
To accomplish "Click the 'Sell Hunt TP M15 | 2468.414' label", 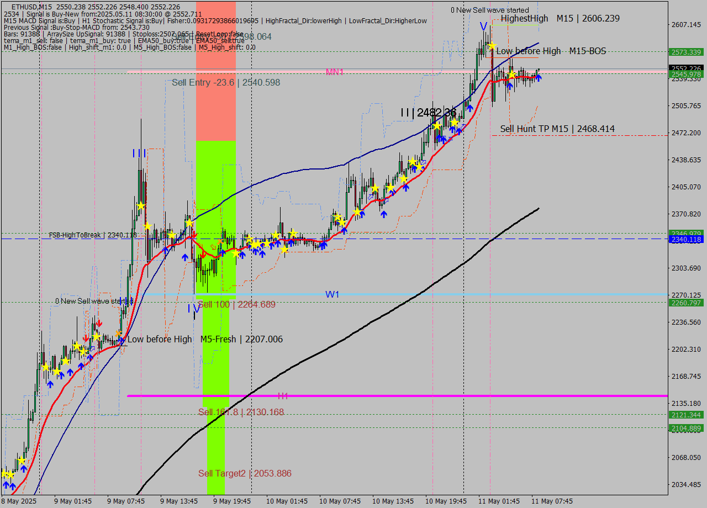I will point(557,129).
